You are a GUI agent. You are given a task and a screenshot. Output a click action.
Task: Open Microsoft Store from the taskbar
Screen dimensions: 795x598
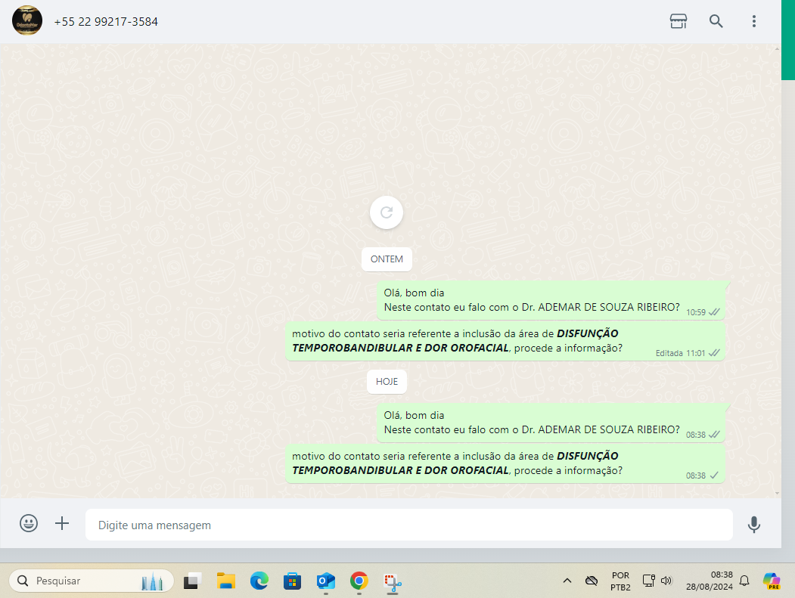pos(292,581)
